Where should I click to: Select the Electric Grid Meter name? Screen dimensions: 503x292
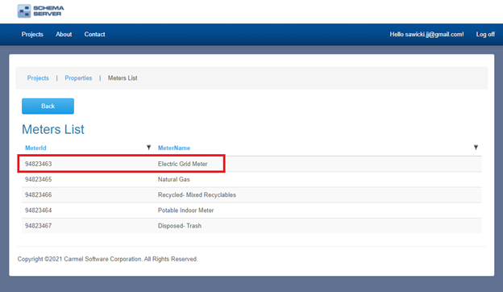pos(182,164)
